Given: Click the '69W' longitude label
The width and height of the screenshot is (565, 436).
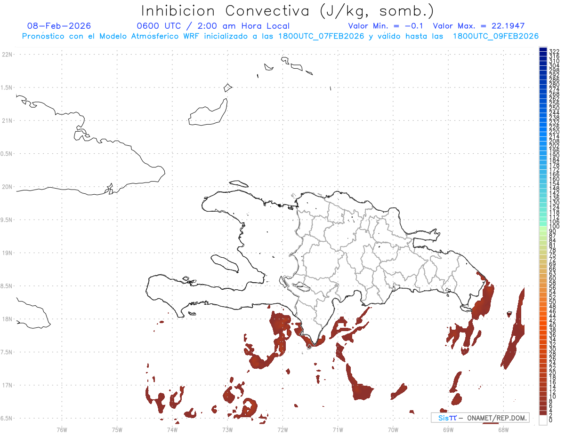Looking at the screenshot, I should pyautogui.click(x=448, y=430).
